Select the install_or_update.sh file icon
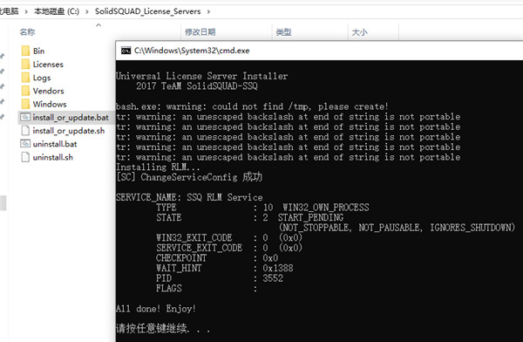Viewport: 523px width, 342px height. tap(25, 131)
